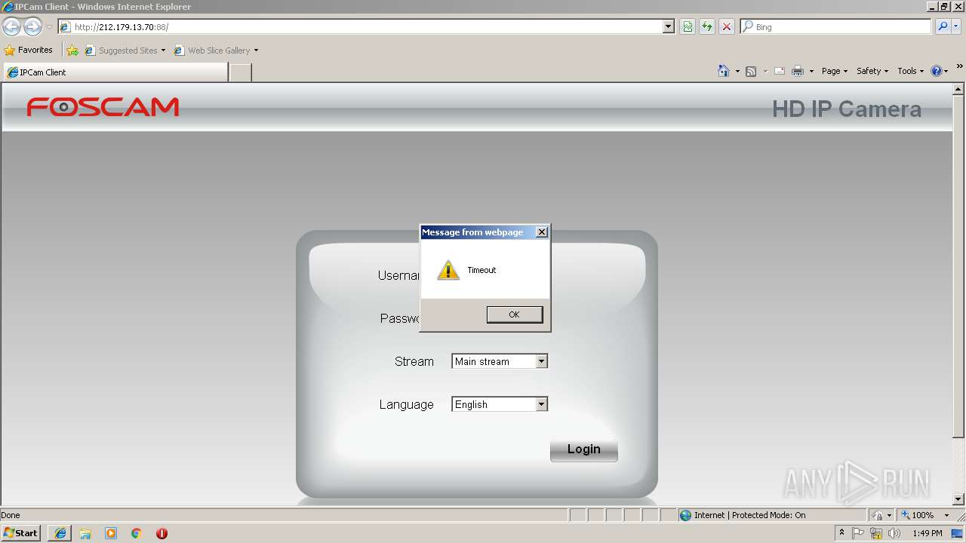The height and width of the screenshot is (543, 966).
Task: Close the Message from webpage dialog
Action: (541, 232)
